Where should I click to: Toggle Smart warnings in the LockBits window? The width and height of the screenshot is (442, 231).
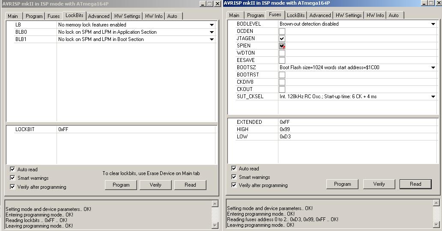point(12,178)
